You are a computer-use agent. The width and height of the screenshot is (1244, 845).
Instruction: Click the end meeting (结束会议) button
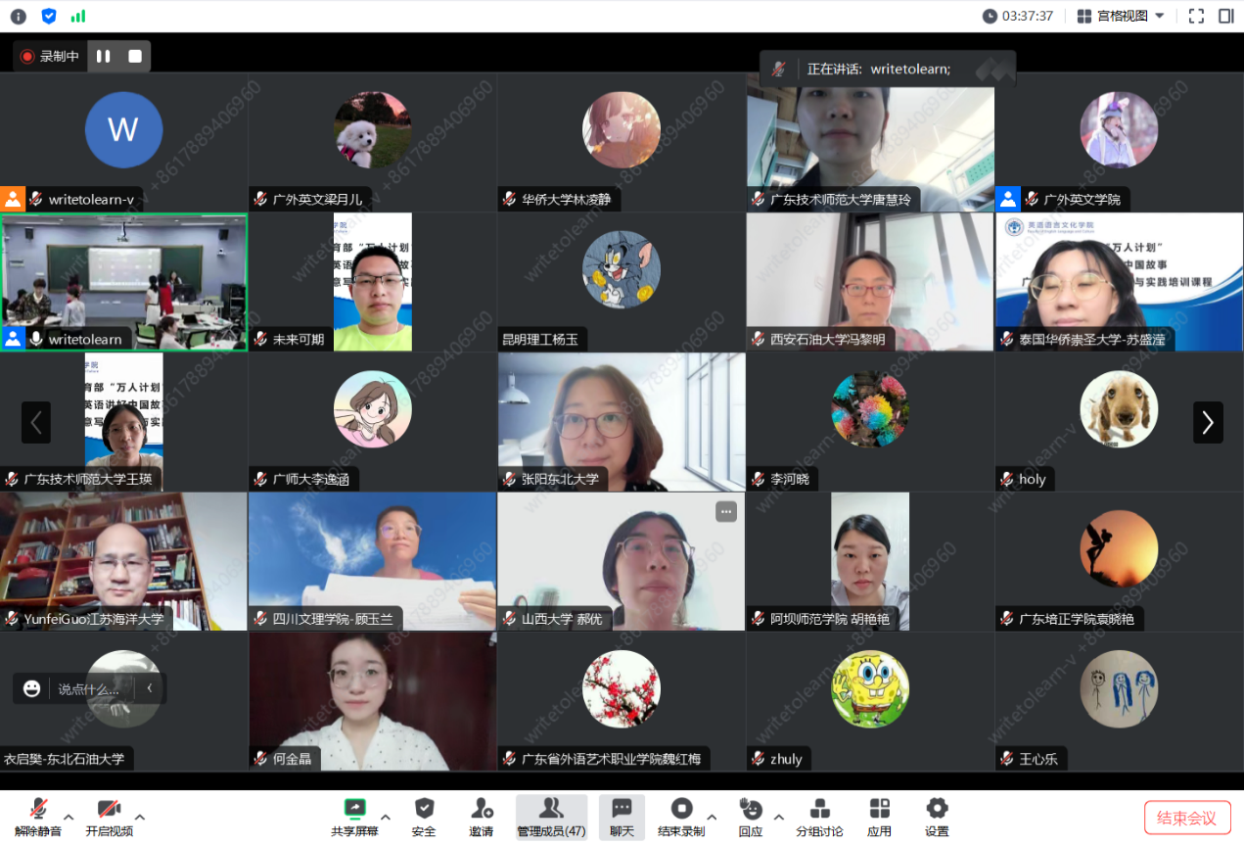point(1186,818)
